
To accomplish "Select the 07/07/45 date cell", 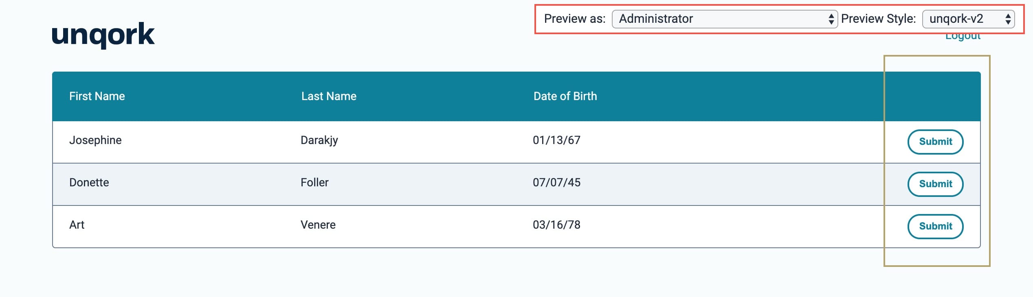I will point(556,182).
